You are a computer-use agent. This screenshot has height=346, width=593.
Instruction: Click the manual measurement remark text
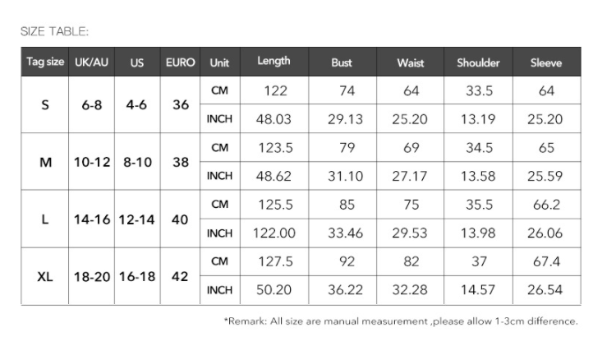(x=402, y=321)
